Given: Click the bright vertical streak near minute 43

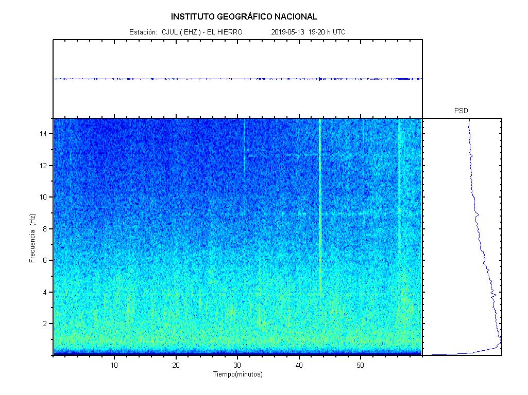Looking at the screenshot, I should point(320,206).
